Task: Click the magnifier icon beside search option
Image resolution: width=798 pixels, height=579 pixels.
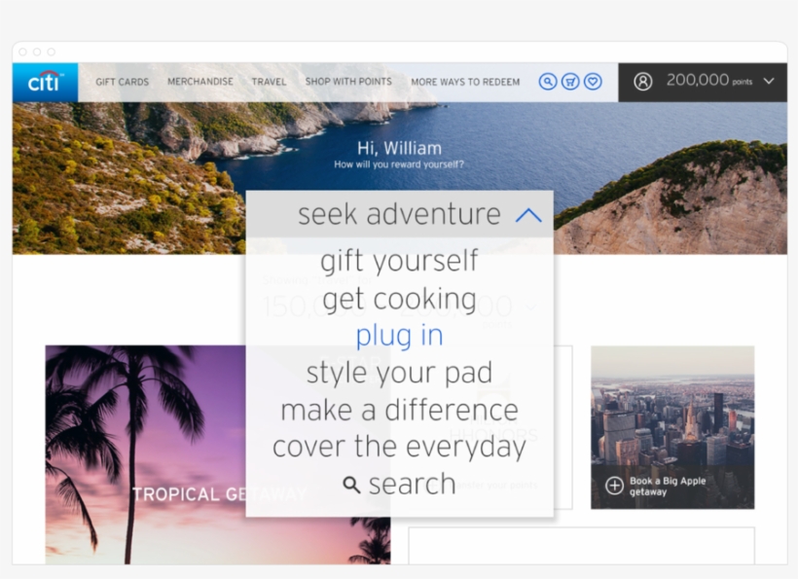Action: (x=351, y=484)
